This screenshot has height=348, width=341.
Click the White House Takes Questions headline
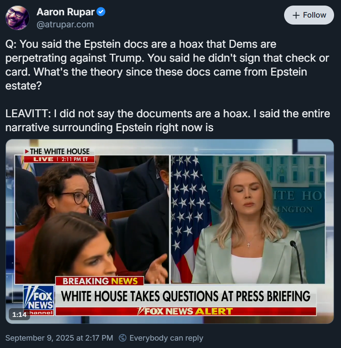pos(186,296)
